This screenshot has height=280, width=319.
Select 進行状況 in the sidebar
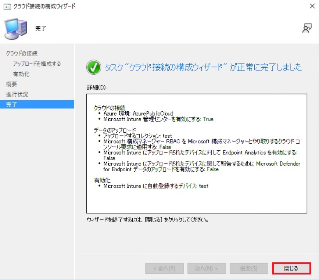tap(17, 94)
